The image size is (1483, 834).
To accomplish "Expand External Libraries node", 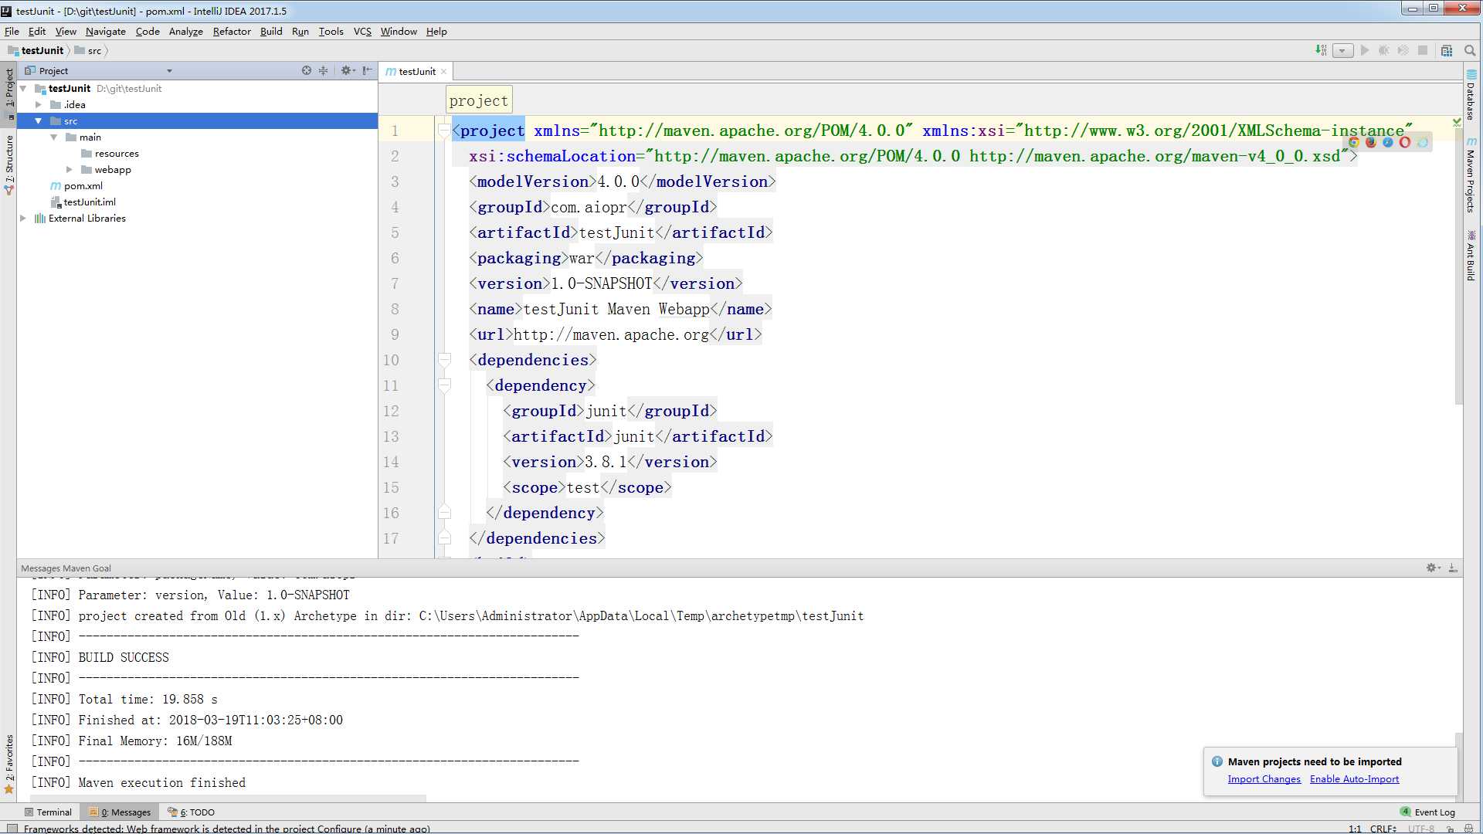I will point(23,218).
